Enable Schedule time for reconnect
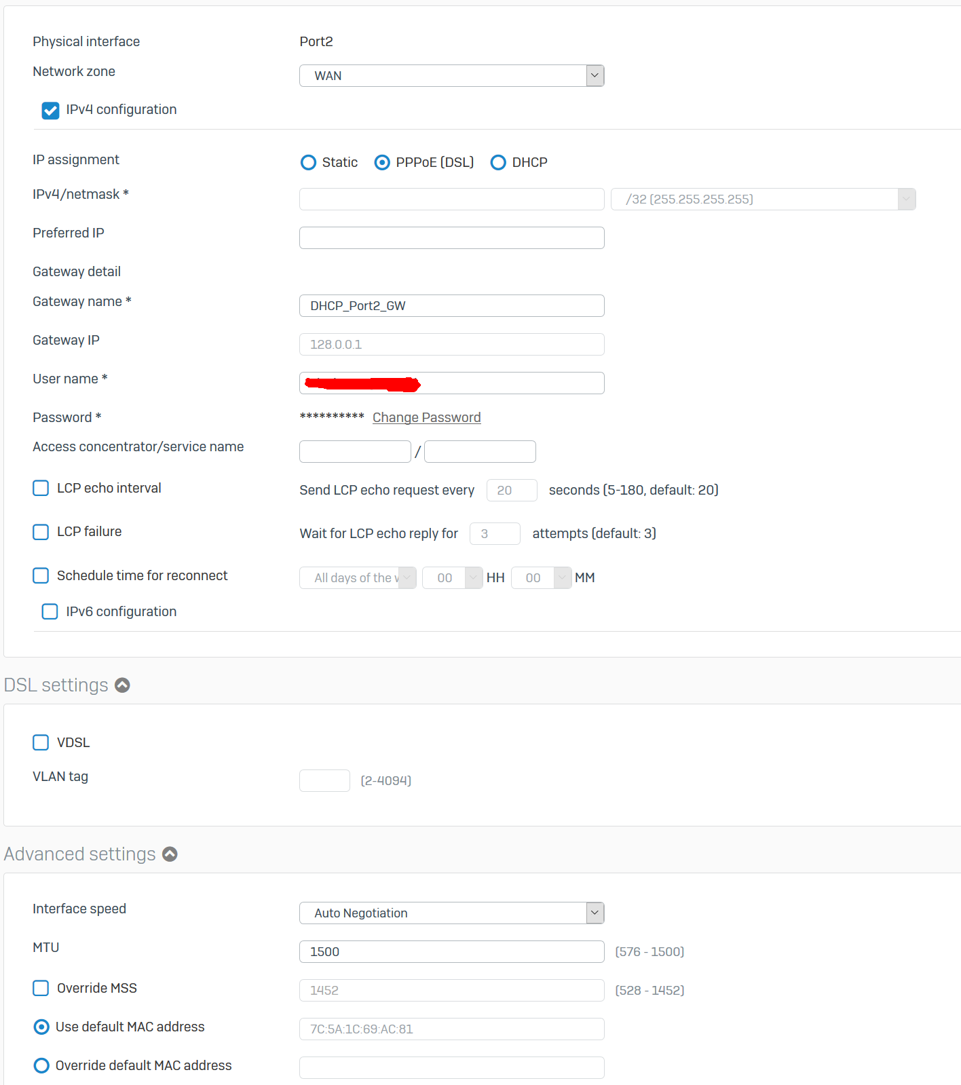Screen dimensions: 961x1085 pos(41,576)
